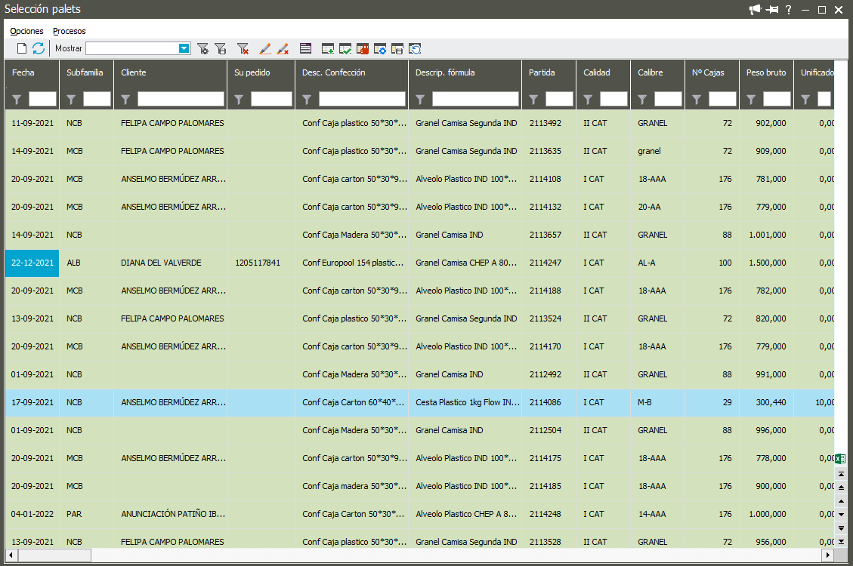The width and height of the screenshot is (853, 566).
Task: Click the horizontal scrollbar right arrow
Action: [x=828, y=555]
